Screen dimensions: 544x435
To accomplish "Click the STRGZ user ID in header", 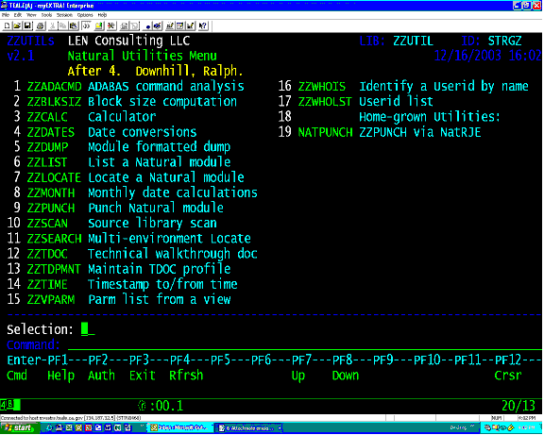I will click(x=504, y=41).
